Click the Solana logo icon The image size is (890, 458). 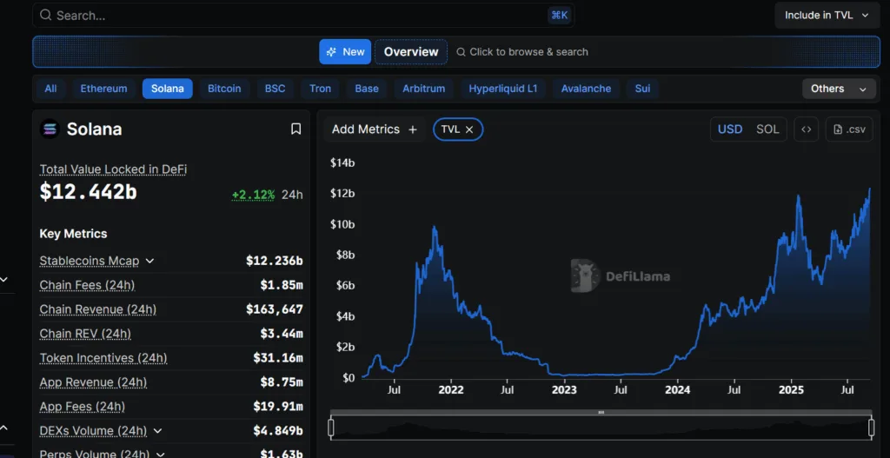(x=50, y=129)
